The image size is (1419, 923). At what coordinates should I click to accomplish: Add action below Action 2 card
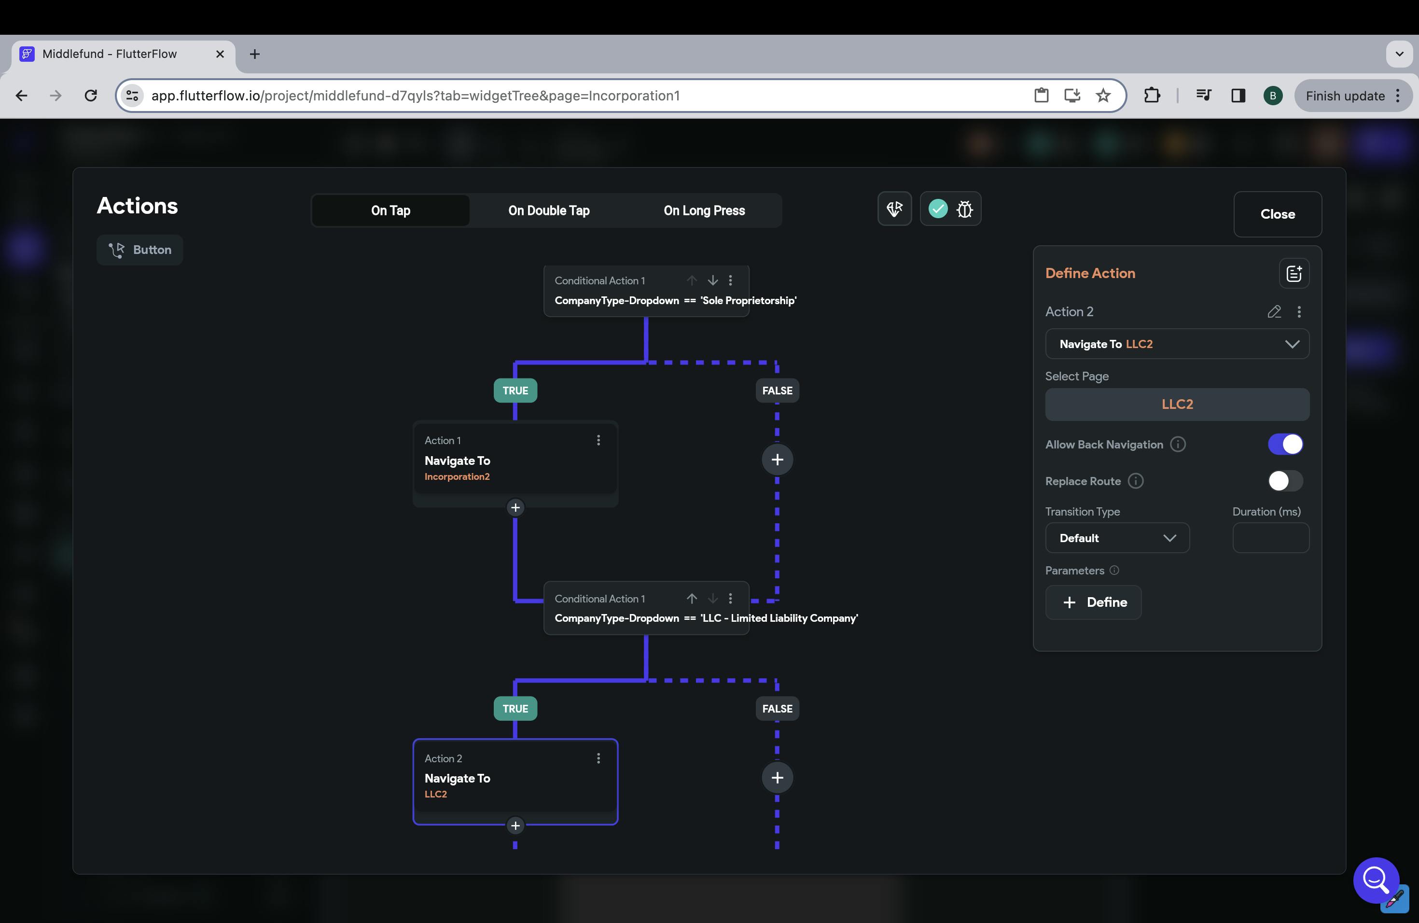point(515,826)
